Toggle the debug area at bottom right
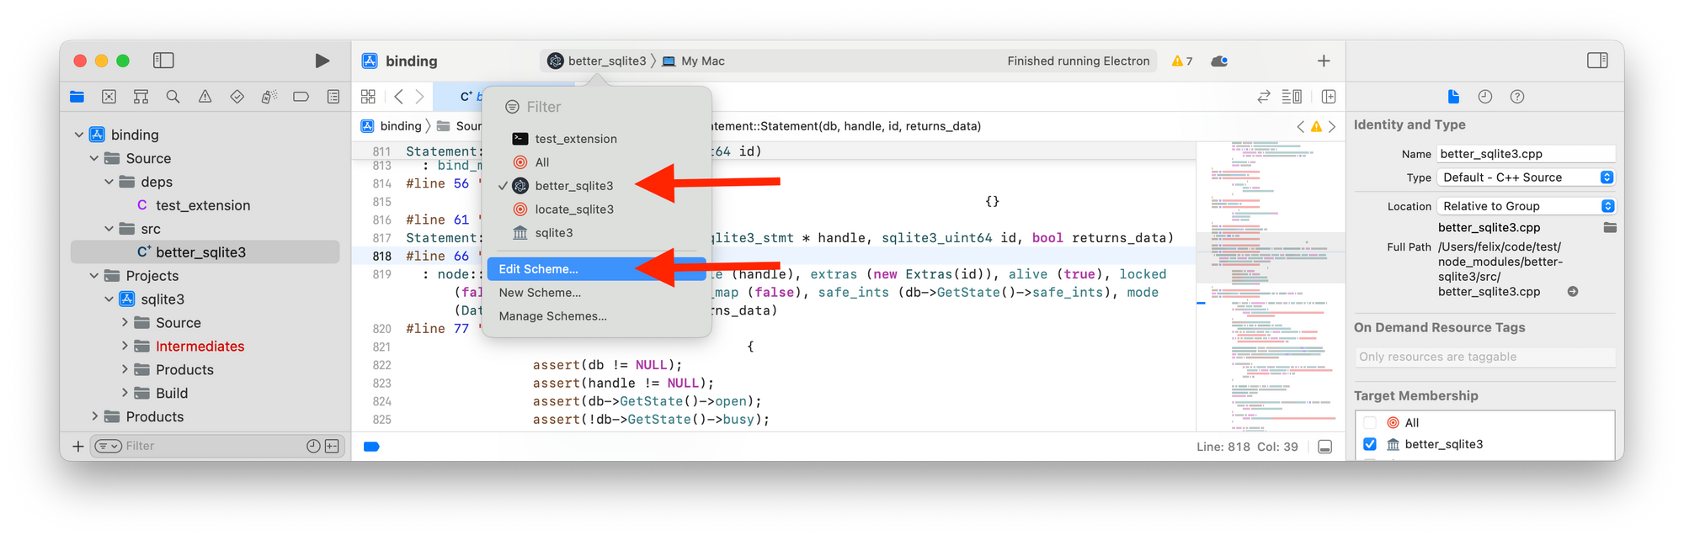The width and height of the screenshot is (1684, 540). coord(1324,447)
